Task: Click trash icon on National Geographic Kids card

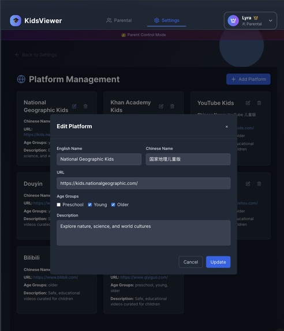Action: click(x=85, y=106)
